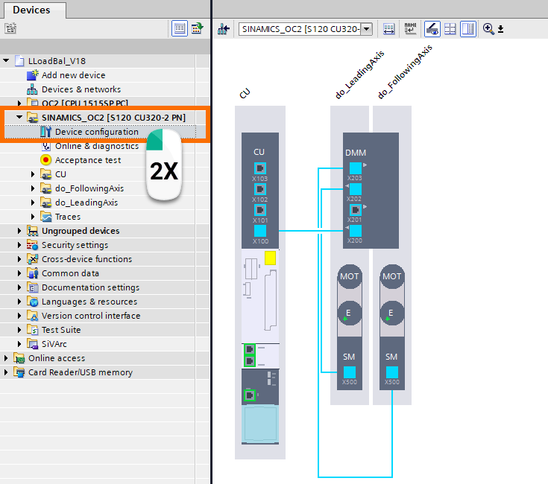Click the project tree options icon

pyautogui.click(x=10, y=28)
